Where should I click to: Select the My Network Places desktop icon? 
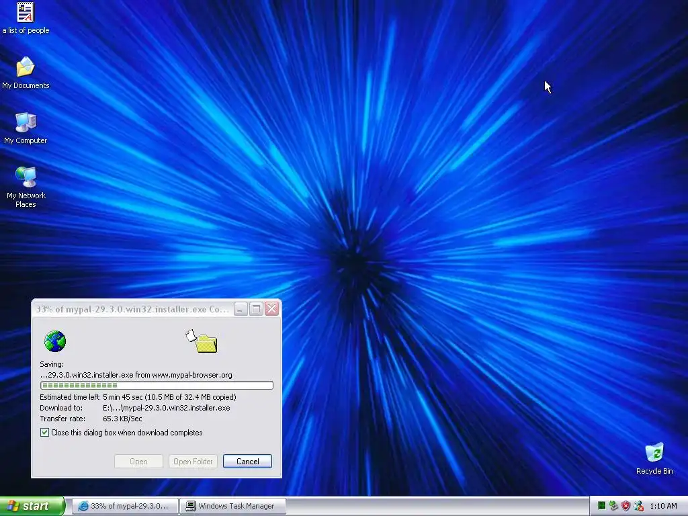[x=26, y=187]
